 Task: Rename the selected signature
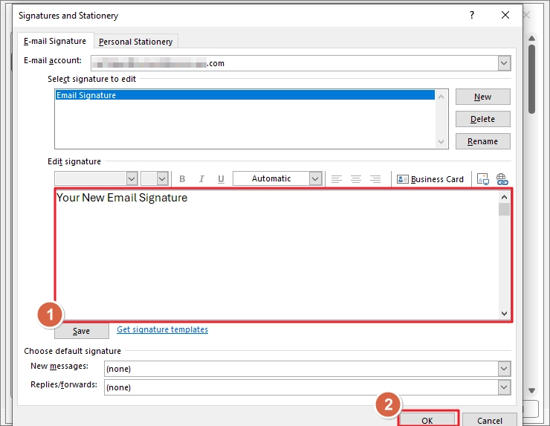482,141
